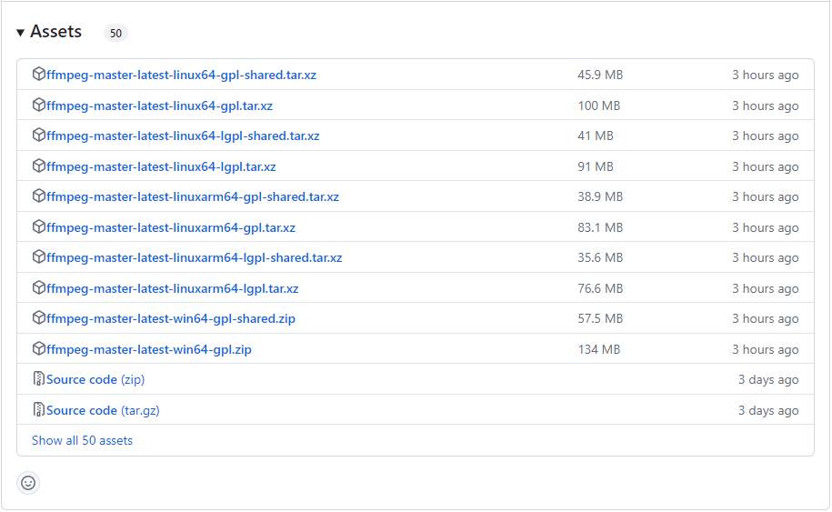Viewport: 832px width, 512px height.
Task: Download ffmpeg-master-latest-win64-gpl.zip
Action: 148,349
